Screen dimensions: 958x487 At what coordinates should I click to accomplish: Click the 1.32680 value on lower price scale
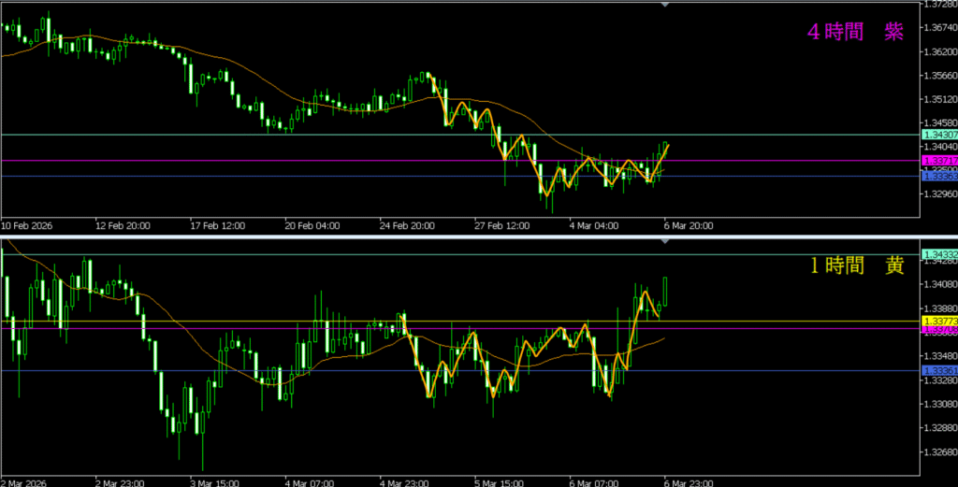click(x=939, y=453)
